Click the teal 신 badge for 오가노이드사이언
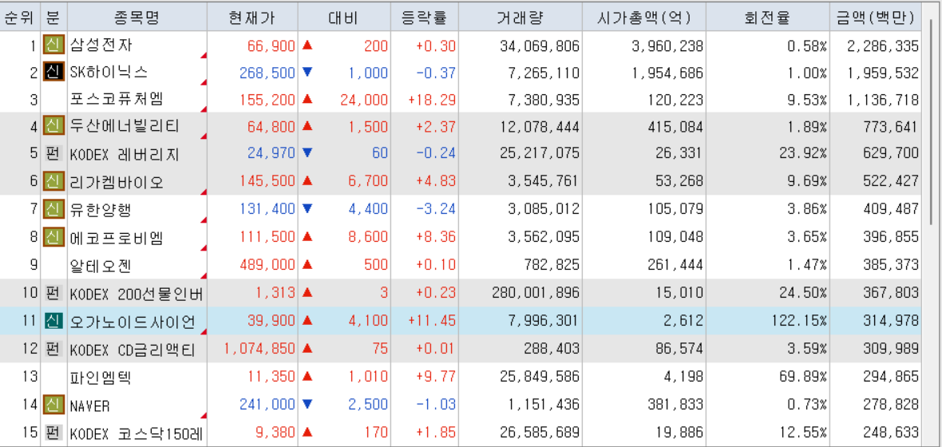942x447 pixels. point(53,320)
